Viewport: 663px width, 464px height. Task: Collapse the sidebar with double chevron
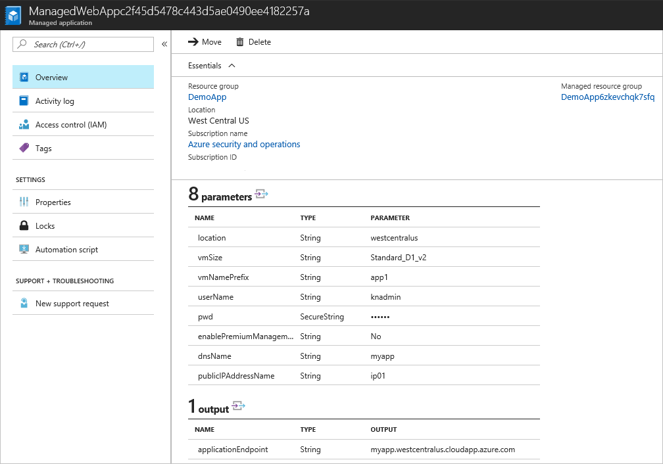(164, 45)
